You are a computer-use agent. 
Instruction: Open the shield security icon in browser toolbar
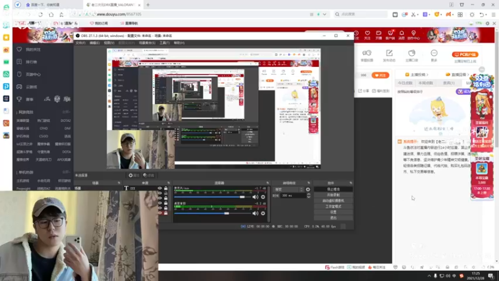437,14
